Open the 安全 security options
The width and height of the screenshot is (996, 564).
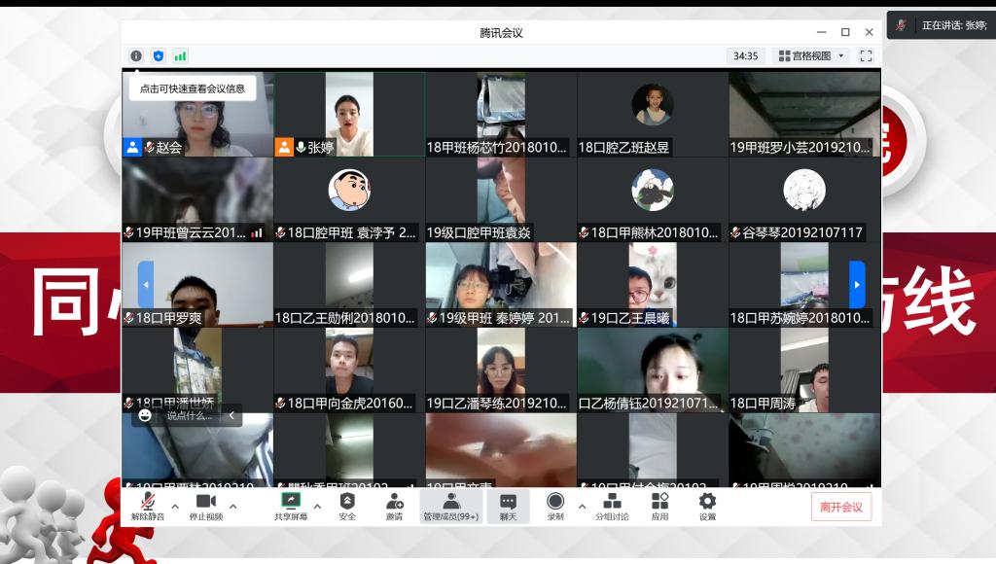point(347,506)
